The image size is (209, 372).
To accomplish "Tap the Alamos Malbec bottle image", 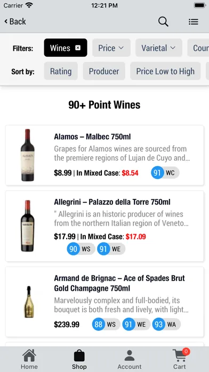I will click(27, 155).
